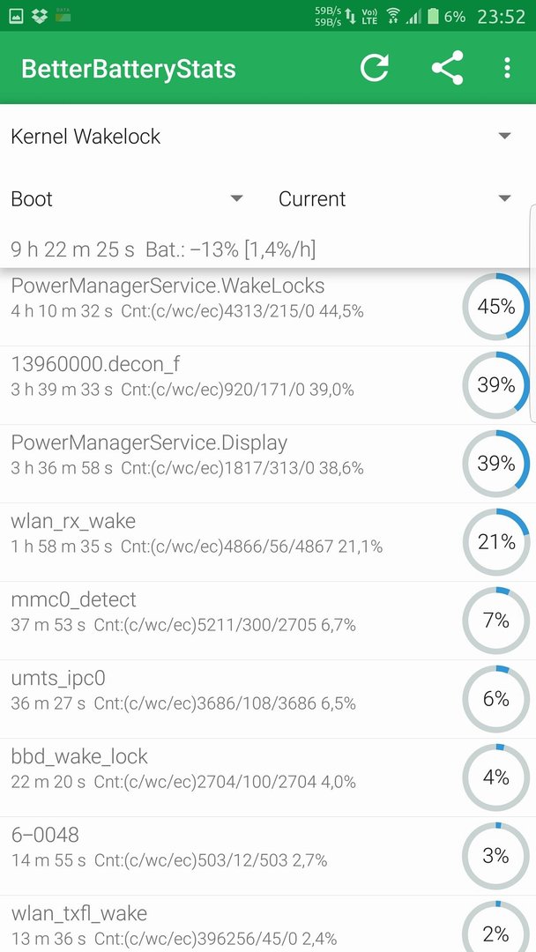
Task: Select the PowerManagerService.WakeLocks entry
Action: pyautogui.click(x=268, y=308)
